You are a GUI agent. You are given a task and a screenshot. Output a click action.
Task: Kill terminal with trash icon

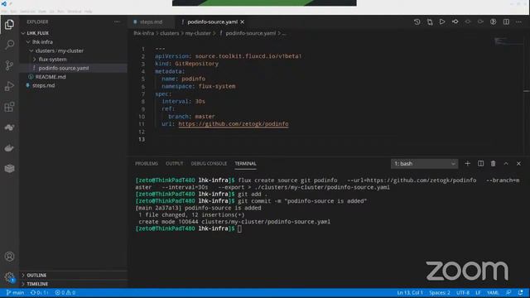point(494,164)
